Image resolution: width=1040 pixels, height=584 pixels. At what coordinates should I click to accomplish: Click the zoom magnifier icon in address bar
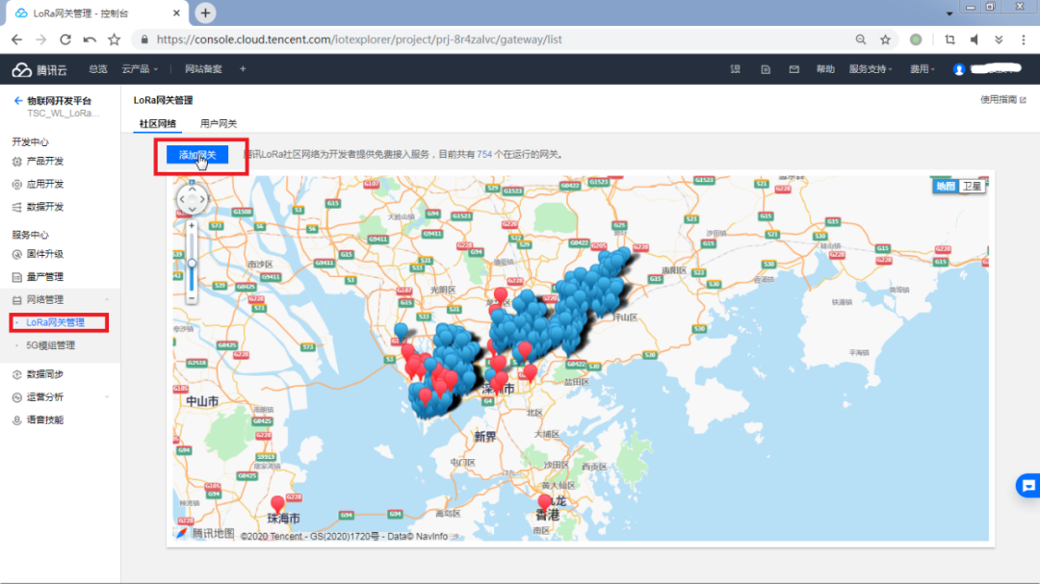click(860, 39)
